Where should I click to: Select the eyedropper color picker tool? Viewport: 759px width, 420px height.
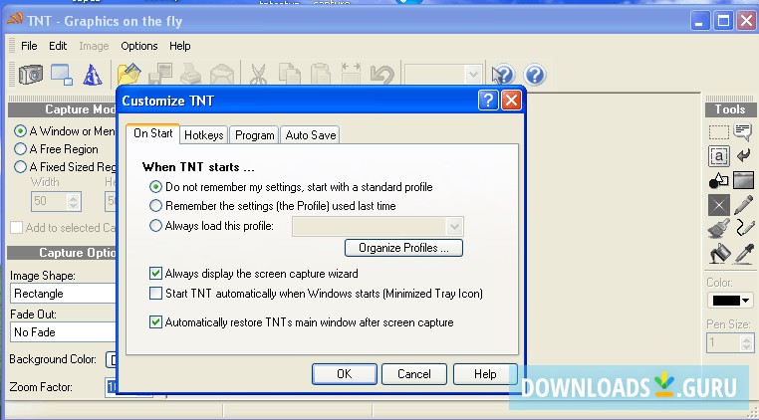point(744,253)
